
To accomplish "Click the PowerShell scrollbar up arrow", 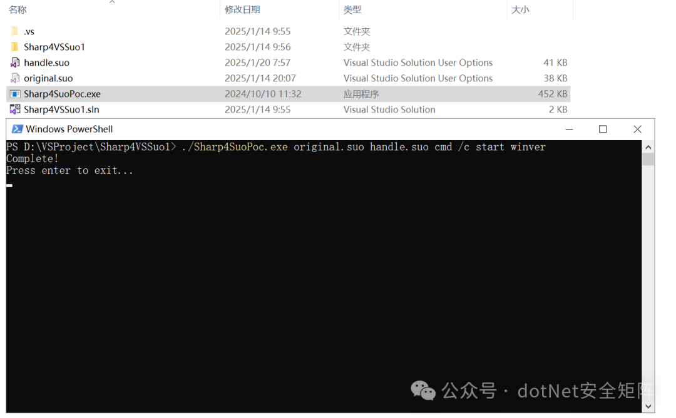I will click(648, 148).
